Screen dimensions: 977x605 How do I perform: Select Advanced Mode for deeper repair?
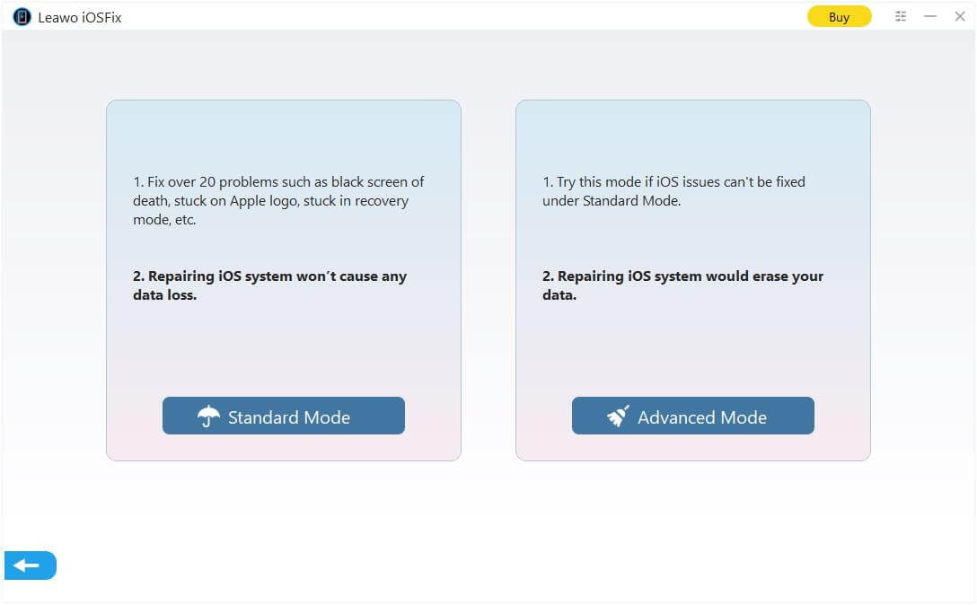coord(692,416)
